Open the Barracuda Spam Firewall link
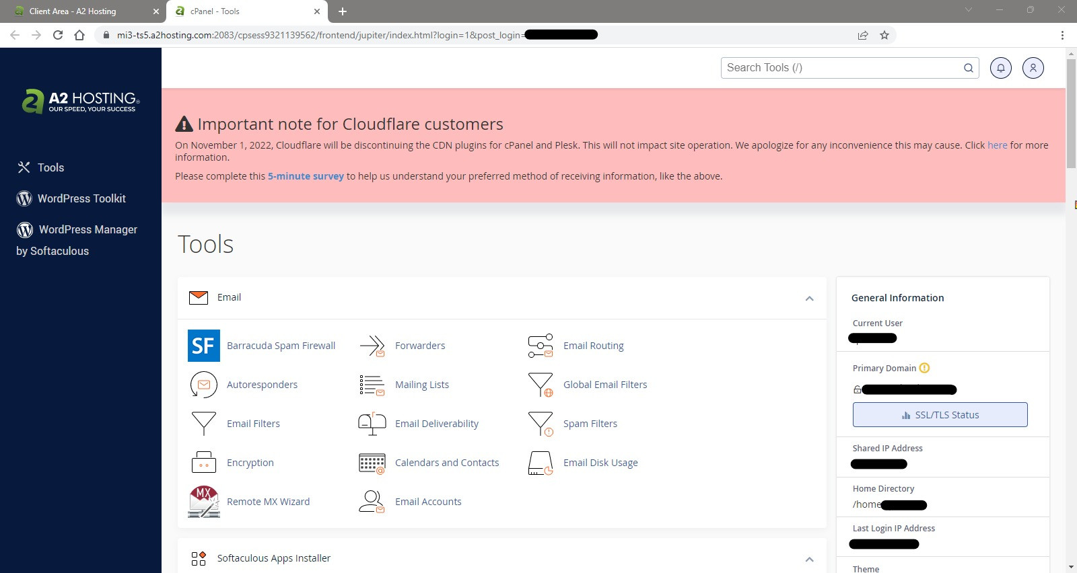1077x573 pixels. (x=281, y=346)
